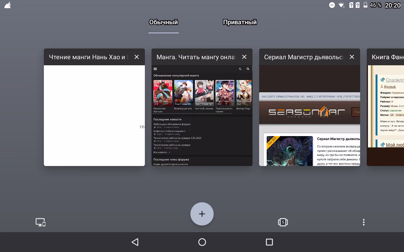Open a new tab with plus button
404x252 pixels.
(202, 214)
